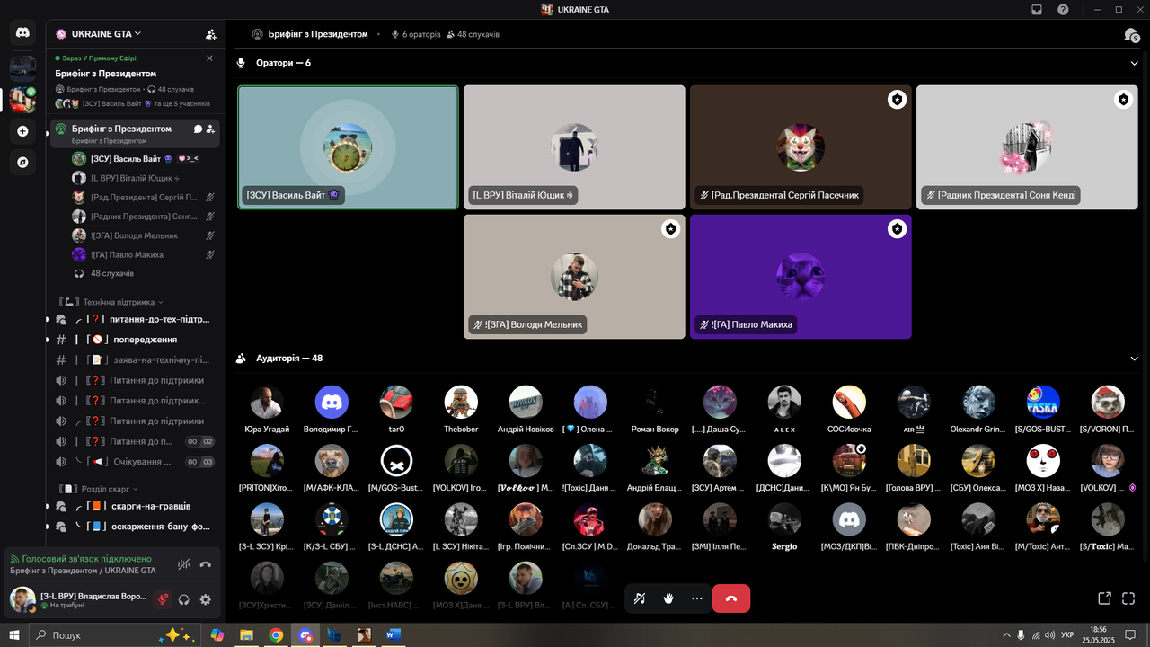This screenshot has width=1150, height=647.
Task: Click [L ВРУ] Віталій Ющик speaker tile
Action: tap(574, 147)
